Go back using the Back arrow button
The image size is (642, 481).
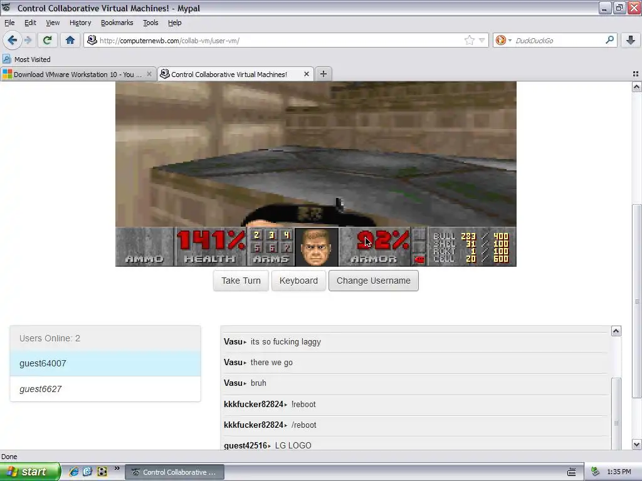coord(12,40)
